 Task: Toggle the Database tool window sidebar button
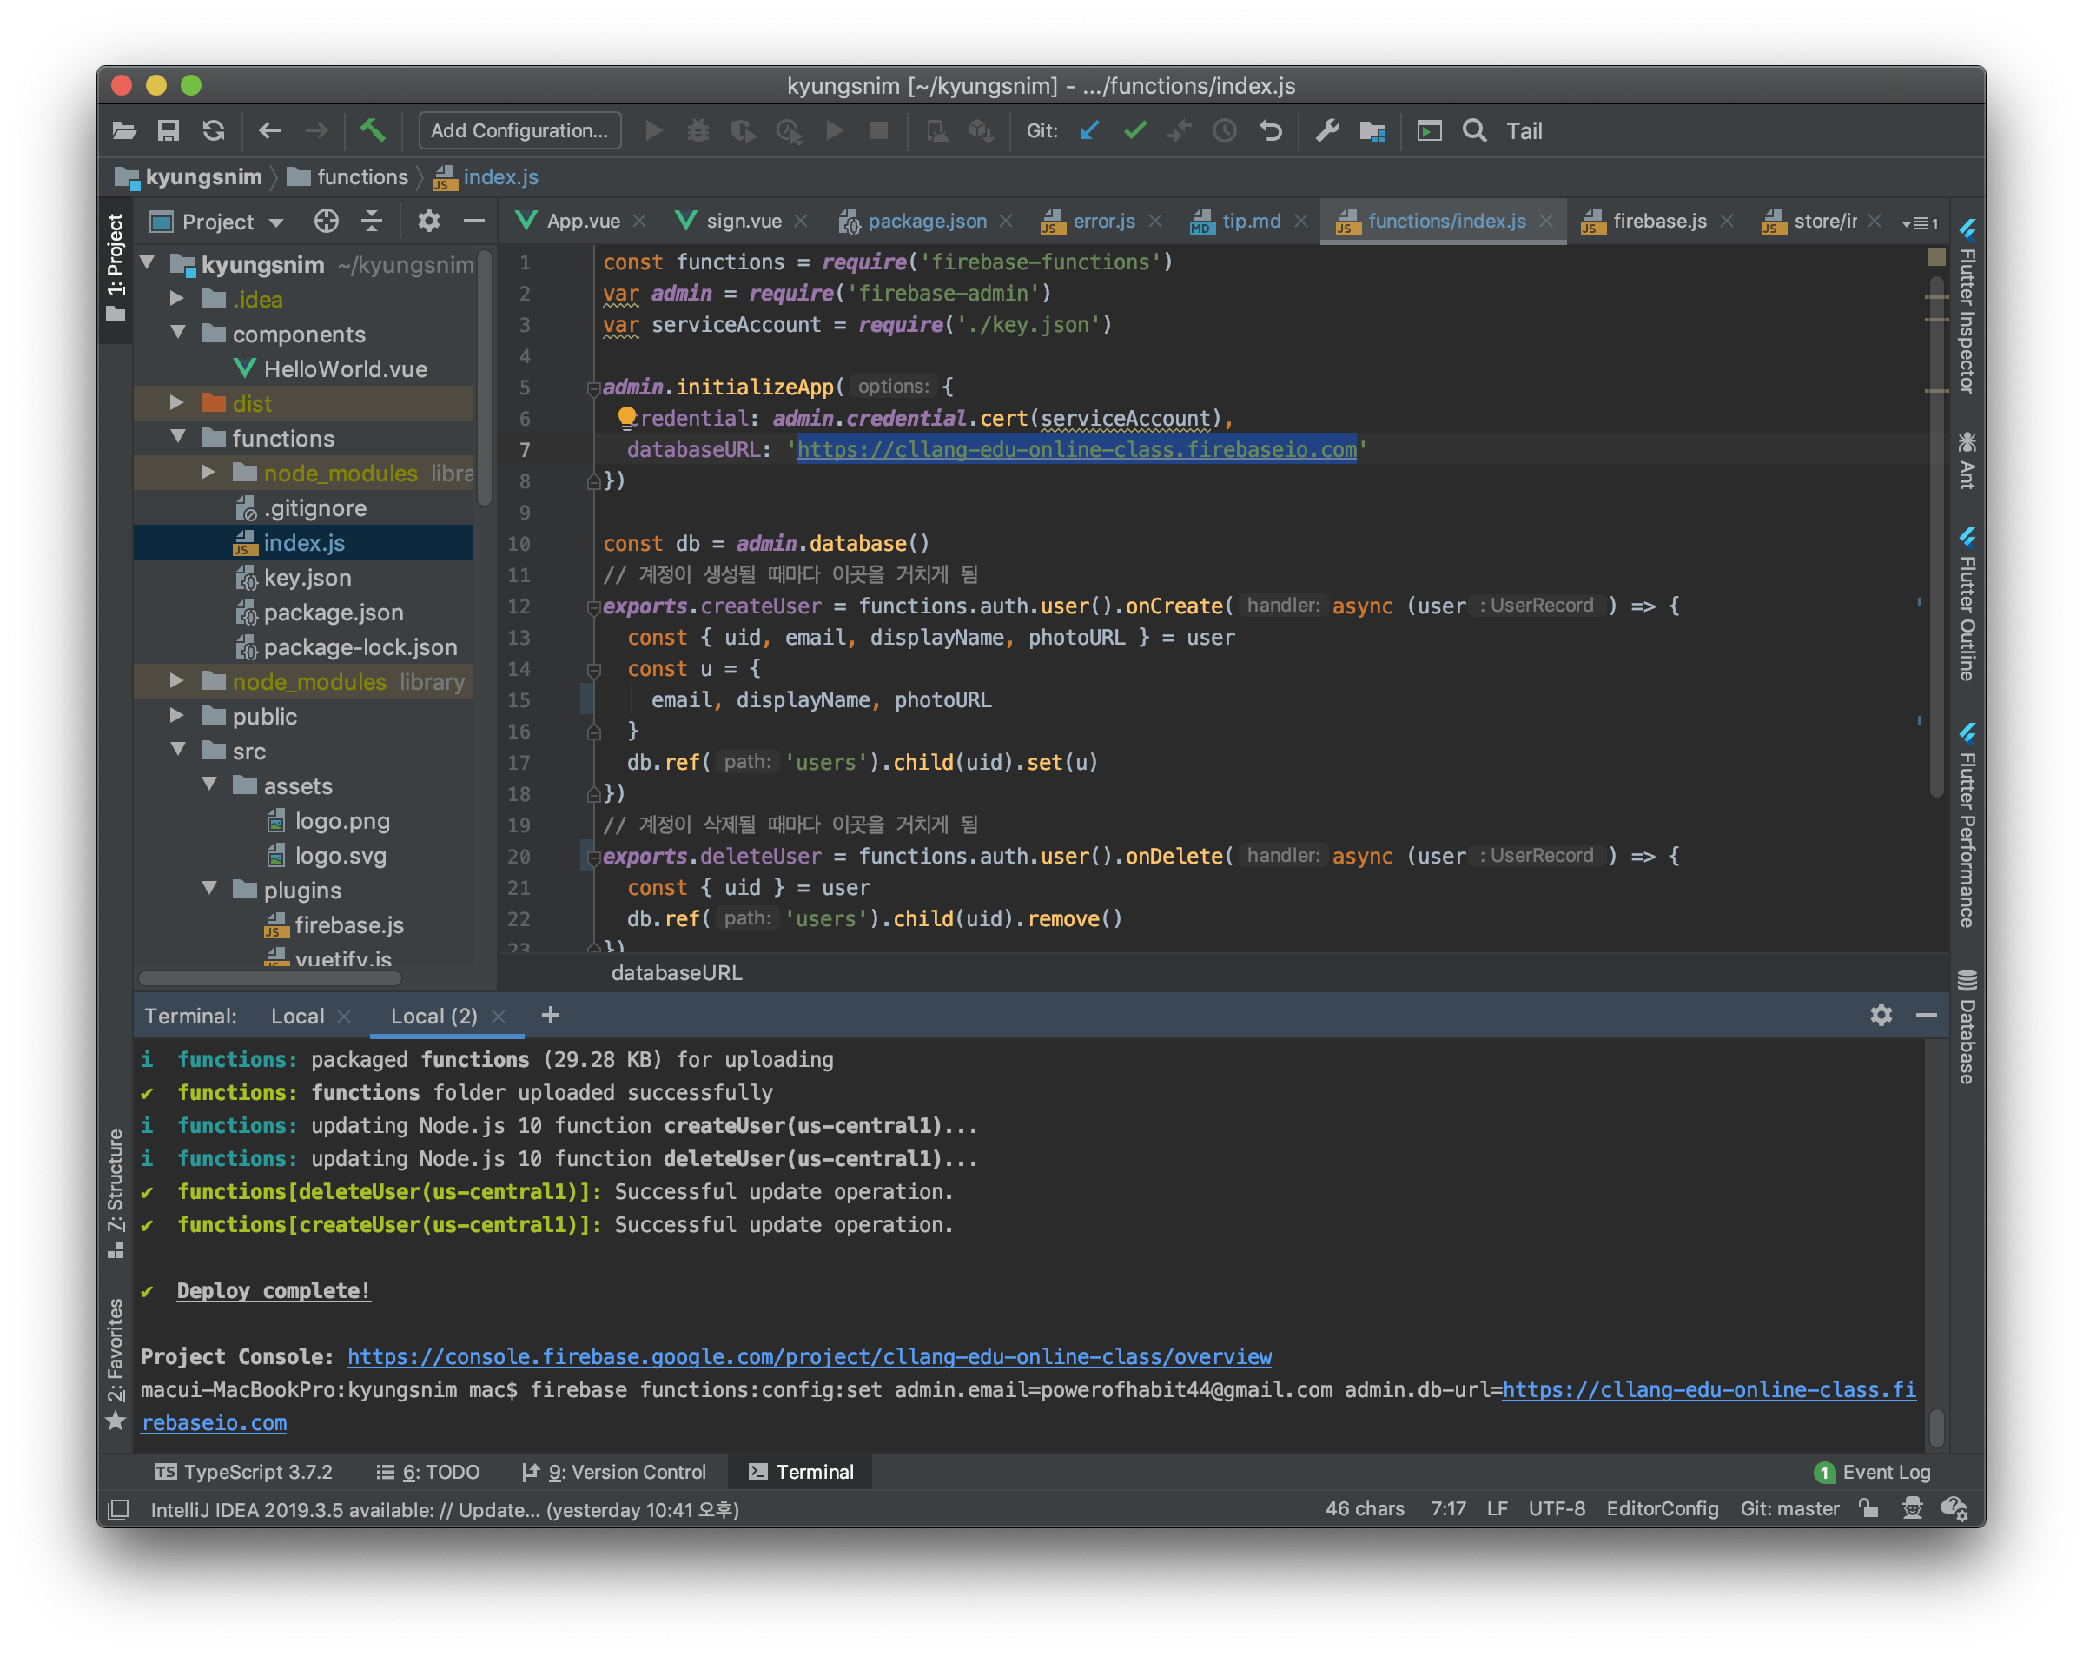pyautogui.click(x=1967, y=1028)
